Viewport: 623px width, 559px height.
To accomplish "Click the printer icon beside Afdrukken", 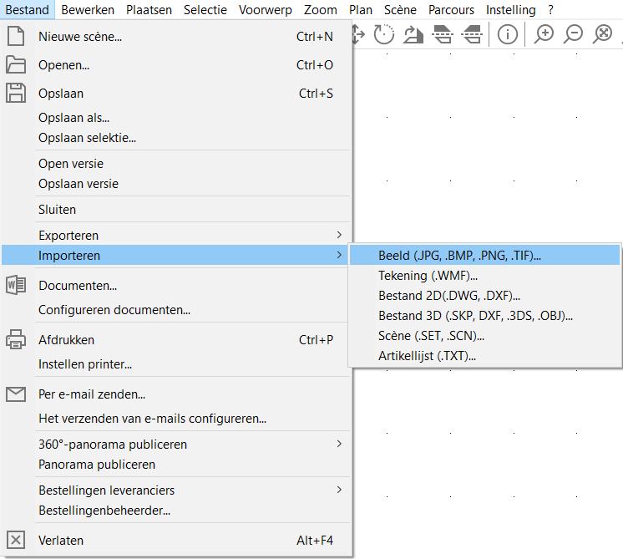I will tap(16, 340).
